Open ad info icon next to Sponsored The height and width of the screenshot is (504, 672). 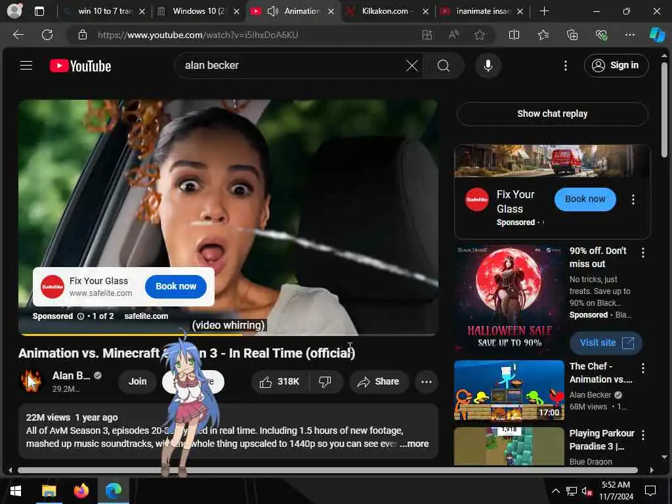point(81,316)
